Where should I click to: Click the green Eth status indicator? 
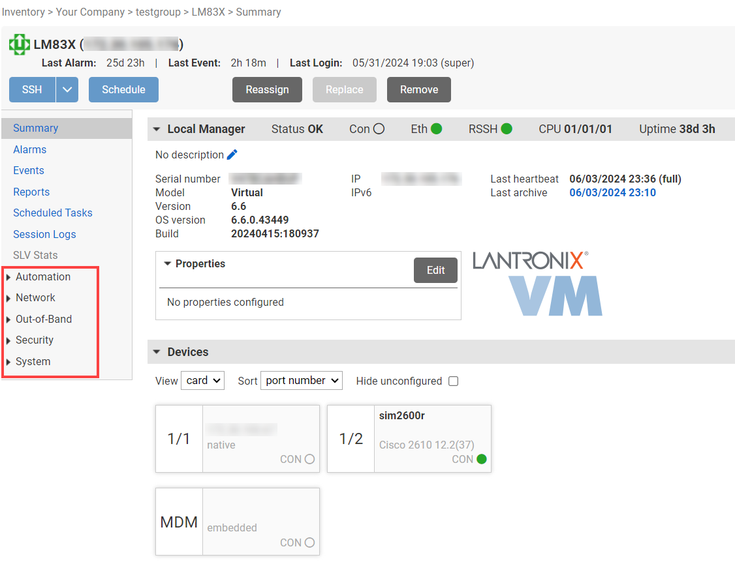coord(437,128)
